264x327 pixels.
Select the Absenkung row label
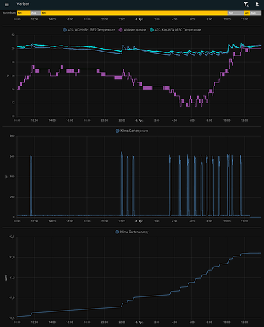(x=9, y=13)
